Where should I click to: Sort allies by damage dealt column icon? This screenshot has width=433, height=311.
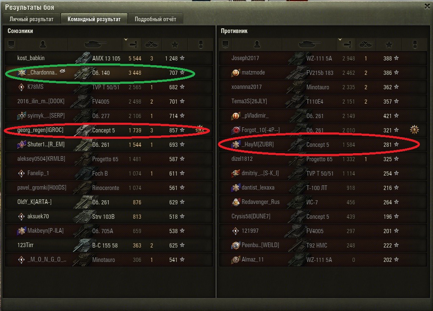(133, 44)
